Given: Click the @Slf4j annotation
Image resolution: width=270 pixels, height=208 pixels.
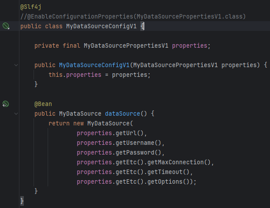Looking at the screenshot, I should pyautogui.click(x=31, y=7).
